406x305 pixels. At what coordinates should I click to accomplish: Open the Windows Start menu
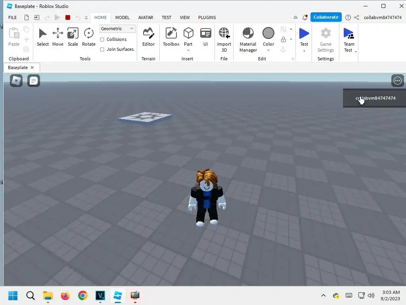pos(13,295)
